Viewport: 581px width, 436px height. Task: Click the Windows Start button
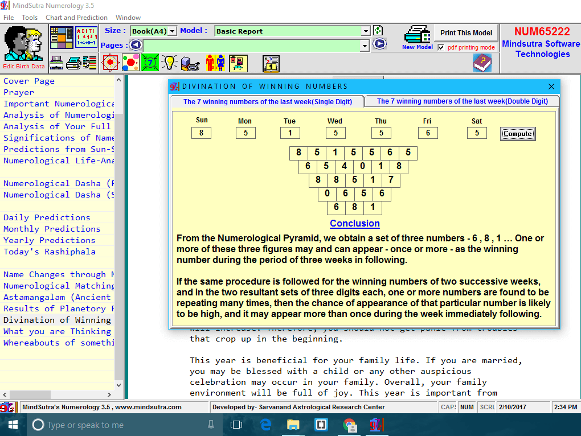point(13,425)
